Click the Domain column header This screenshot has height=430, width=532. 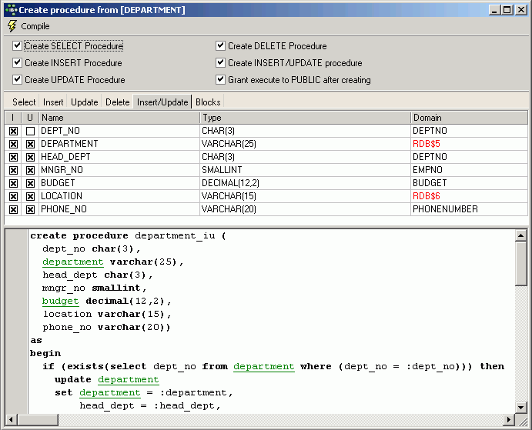click(469, 118)
